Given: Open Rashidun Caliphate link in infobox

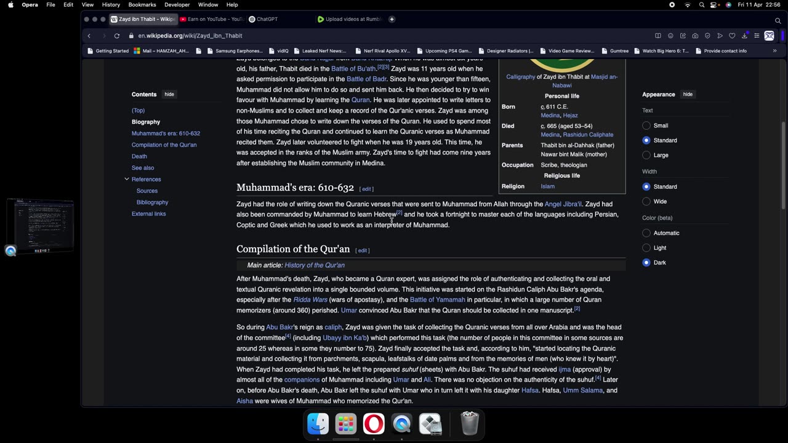Looking at the screenshot, I should coord(588,135).
